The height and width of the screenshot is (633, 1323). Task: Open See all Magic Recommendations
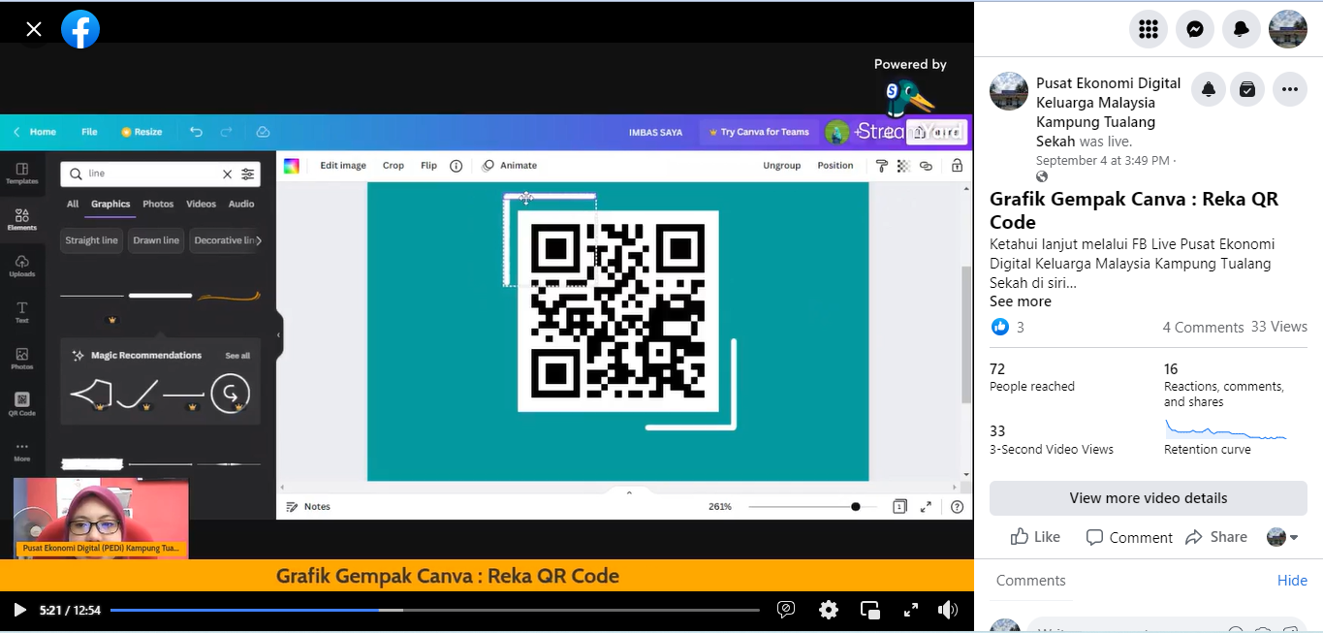(237, 356)
